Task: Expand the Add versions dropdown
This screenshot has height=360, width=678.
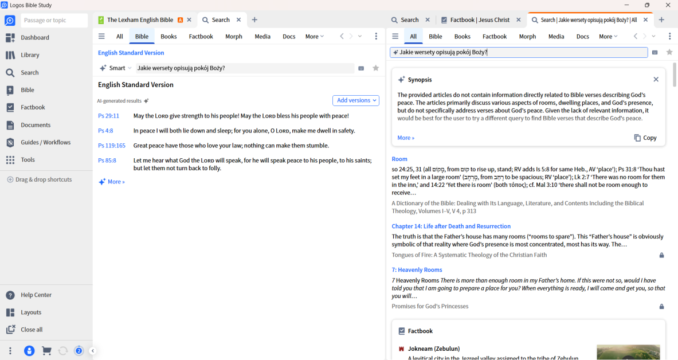Action: click(355, 100)
